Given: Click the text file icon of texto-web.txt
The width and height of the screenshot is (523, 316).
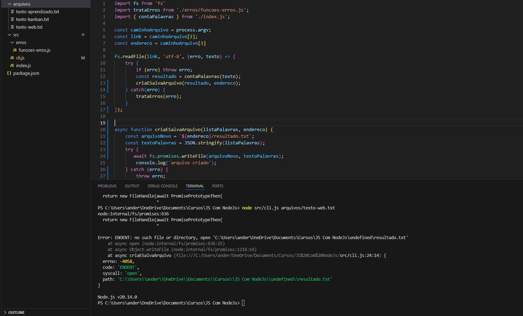Looking at the screenshot, I should (13, 27).
